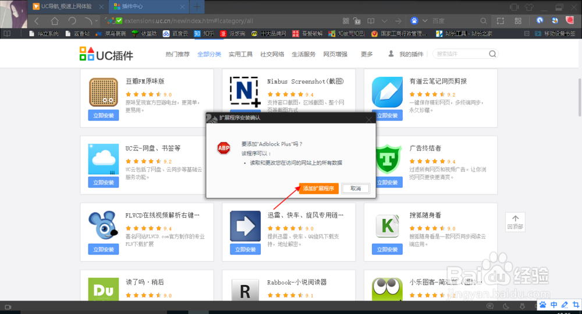Close the 扩展程序安装确认 dialog
Screen dimensions: 582x314
click(368, 119)
